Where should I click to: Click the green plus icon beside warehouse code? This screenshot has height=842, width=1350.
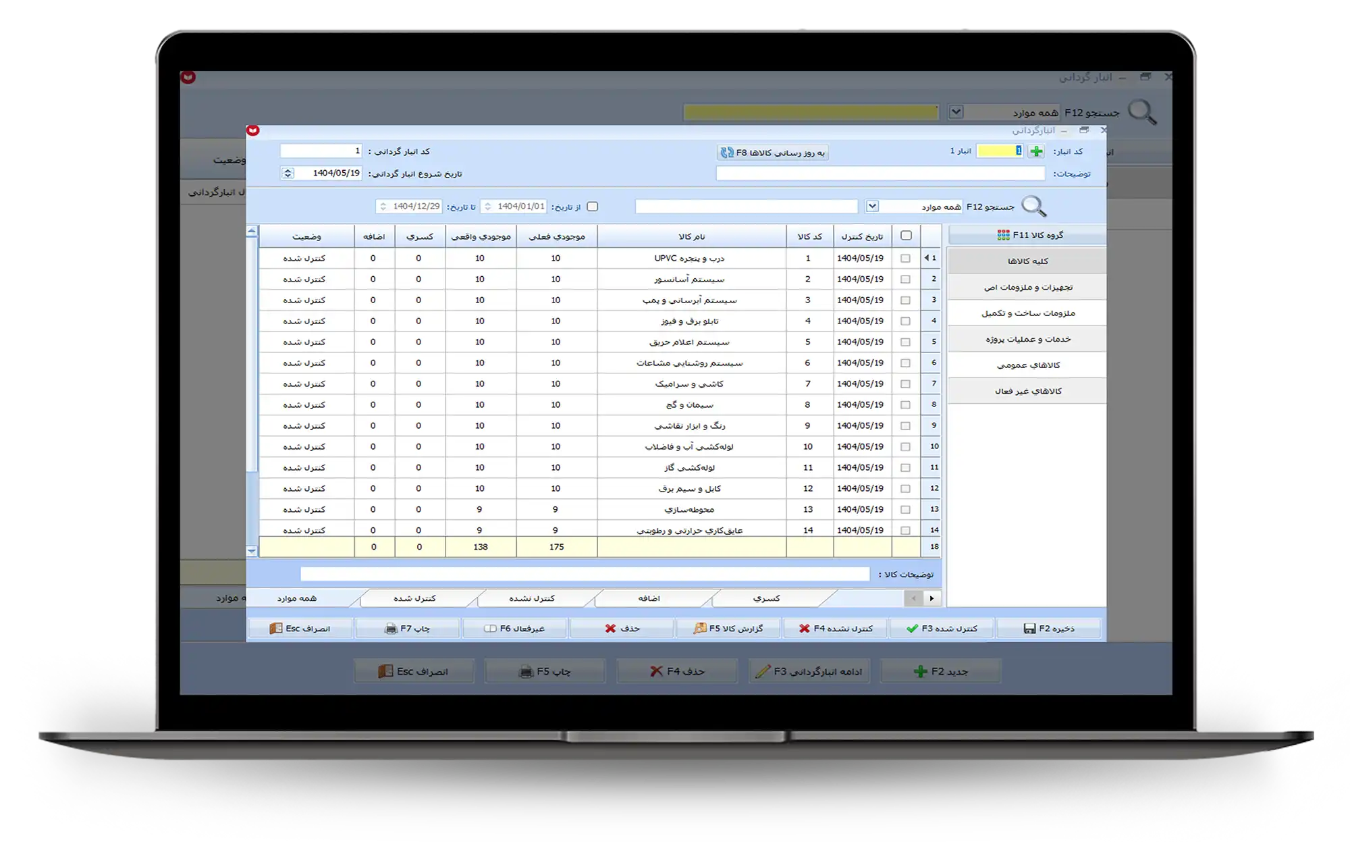(x=1035, y=151)
